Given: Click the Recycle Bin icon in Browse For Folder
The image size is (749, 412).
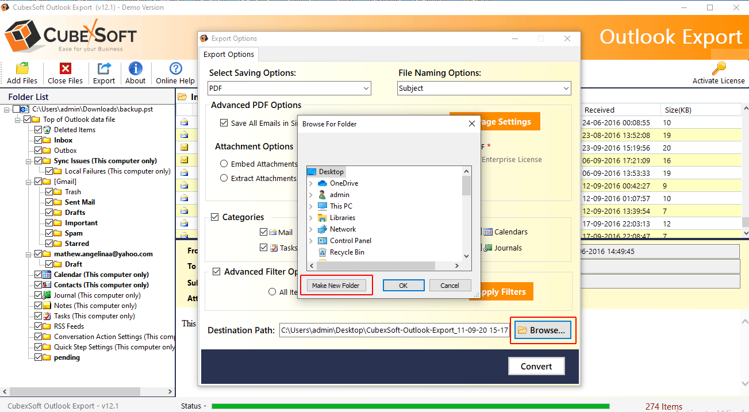Looking at the screenshot, I should click(322, 252).
